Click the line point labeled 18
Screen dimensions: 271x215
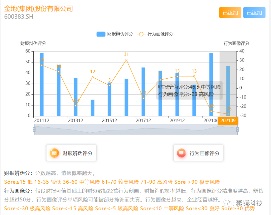coord(58,72)
